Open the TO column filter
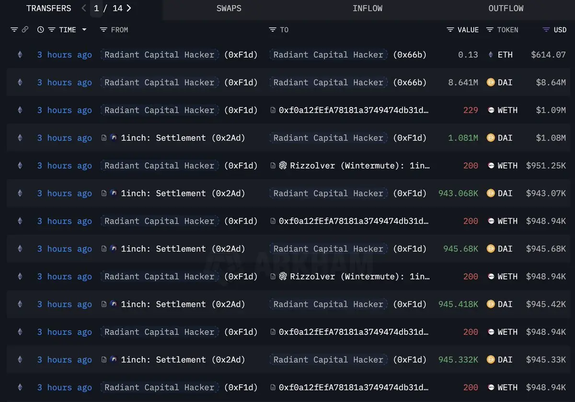The height and width of the screenshot is (402, 575). (273, 30)
